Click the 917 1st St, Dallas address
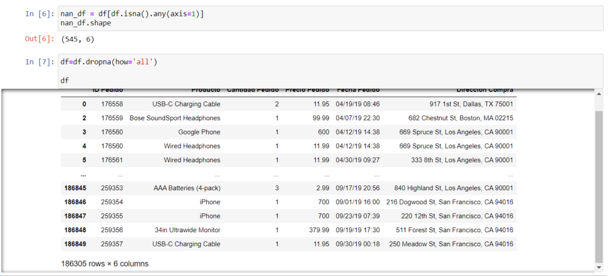Viewport: 608px width, 276px height. pos(471,104)
